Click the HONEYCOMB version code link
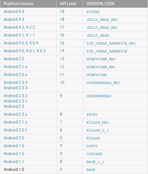 [97, 75]
